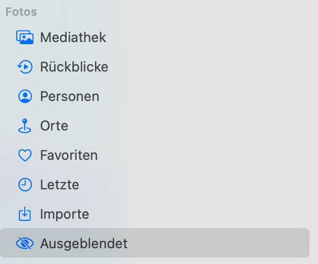Open the Letzte recents album

tap(59, 185)
